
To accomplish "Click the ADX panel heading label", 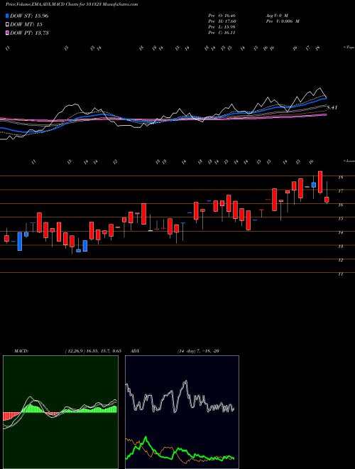I will click(x=135, y=351).
